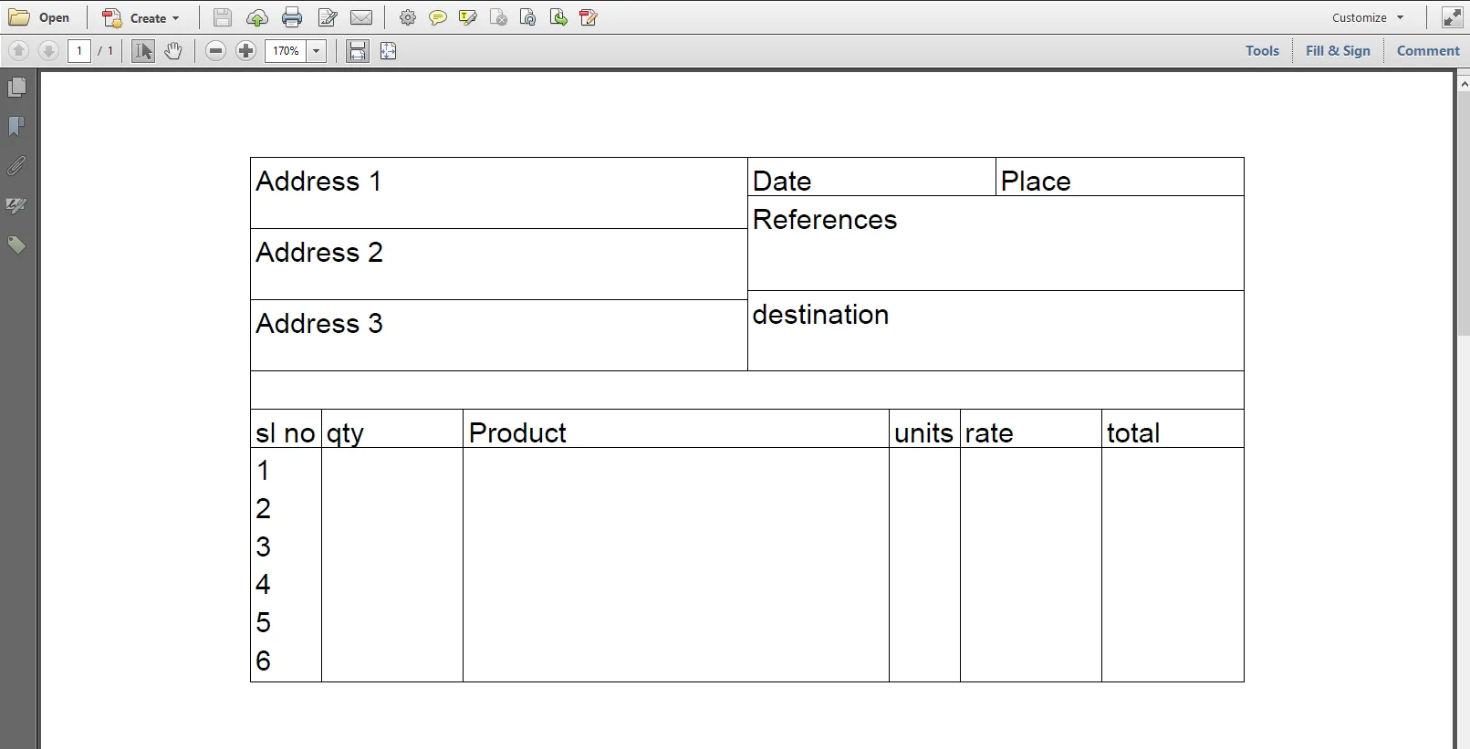1470x749 pixels.
Task: Click the Print file icon
Action: coord(292,17)
